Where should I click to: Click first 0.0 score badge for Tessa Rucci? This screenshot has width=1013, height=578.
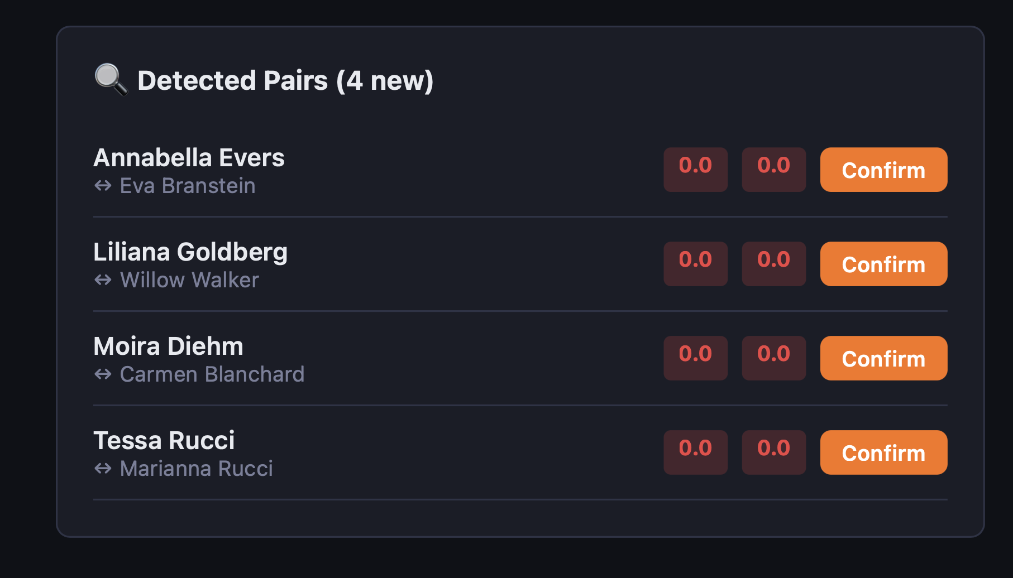tap(695, 452)
